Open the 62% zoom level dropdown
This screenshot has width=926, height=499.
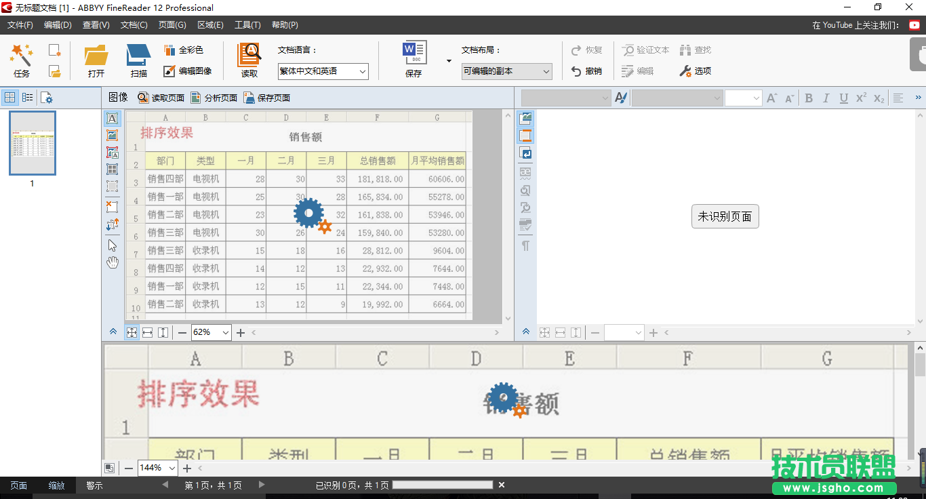pos(226,332)
